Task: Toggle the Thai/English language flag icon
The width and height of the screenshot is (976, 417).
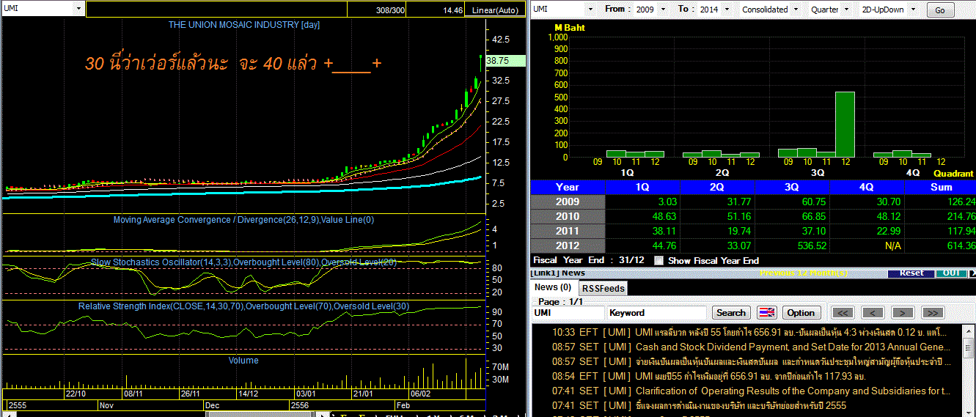Action: pyautogui.click(x=766, y=313)
